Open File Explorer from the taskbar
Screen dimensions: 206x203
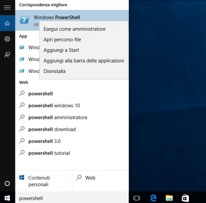tap(169, 198)
